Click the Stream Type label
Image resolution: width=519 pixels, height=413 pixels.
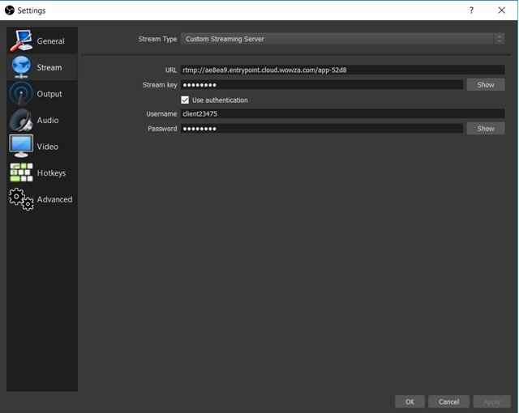click(x=157, y=39)
